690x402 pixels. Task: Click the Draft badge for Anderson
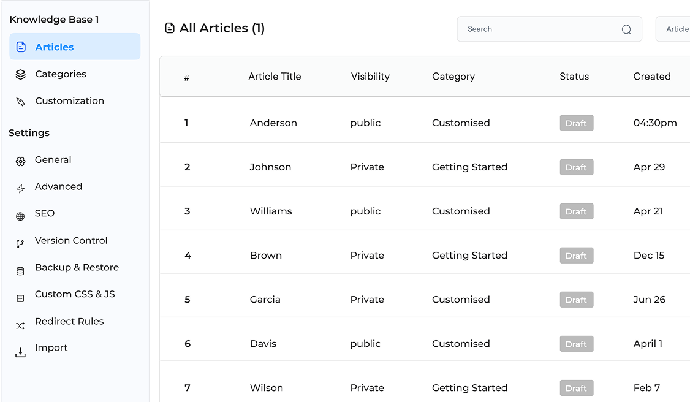pyautogui.click(x=577, y=123)
